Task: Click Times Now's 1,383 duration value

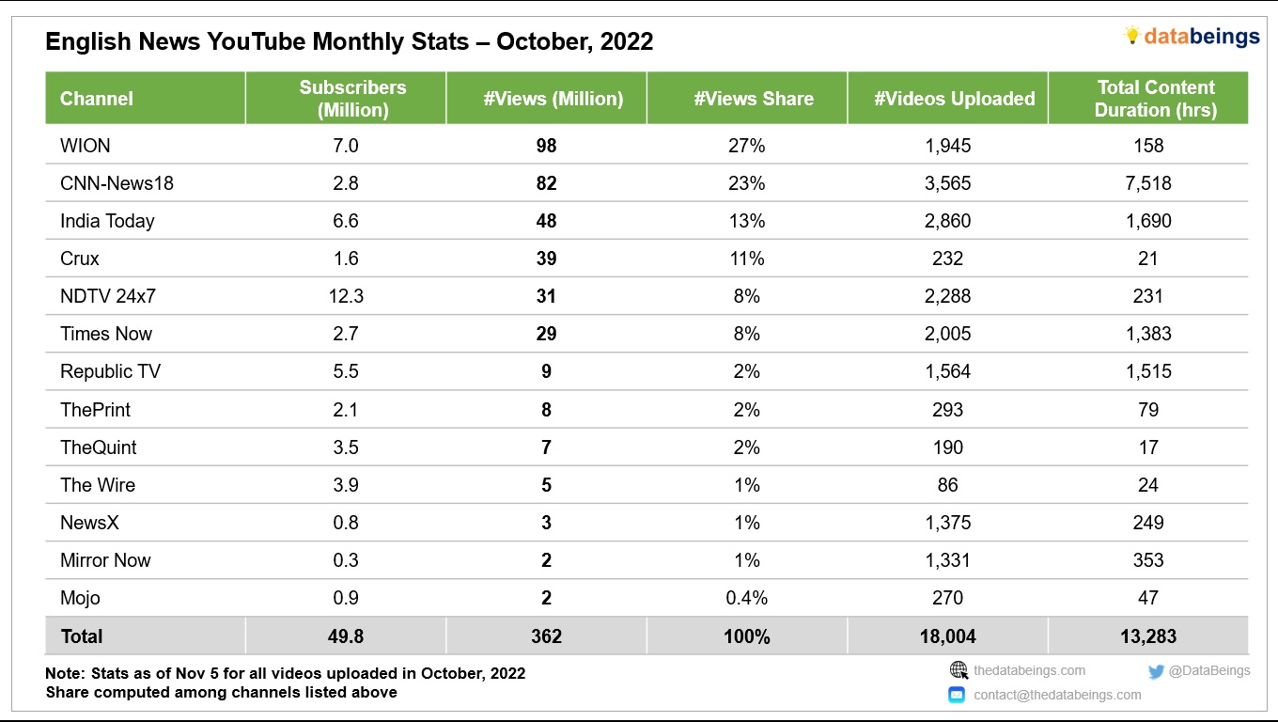Action: (x=1148, y=334)
